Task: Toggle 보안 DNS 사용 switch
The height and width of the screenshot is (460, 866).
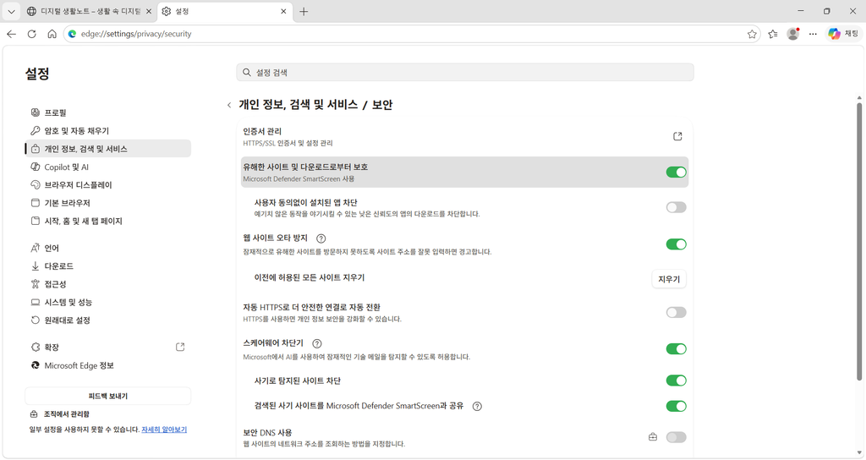Action: click(x=676, y=437)
